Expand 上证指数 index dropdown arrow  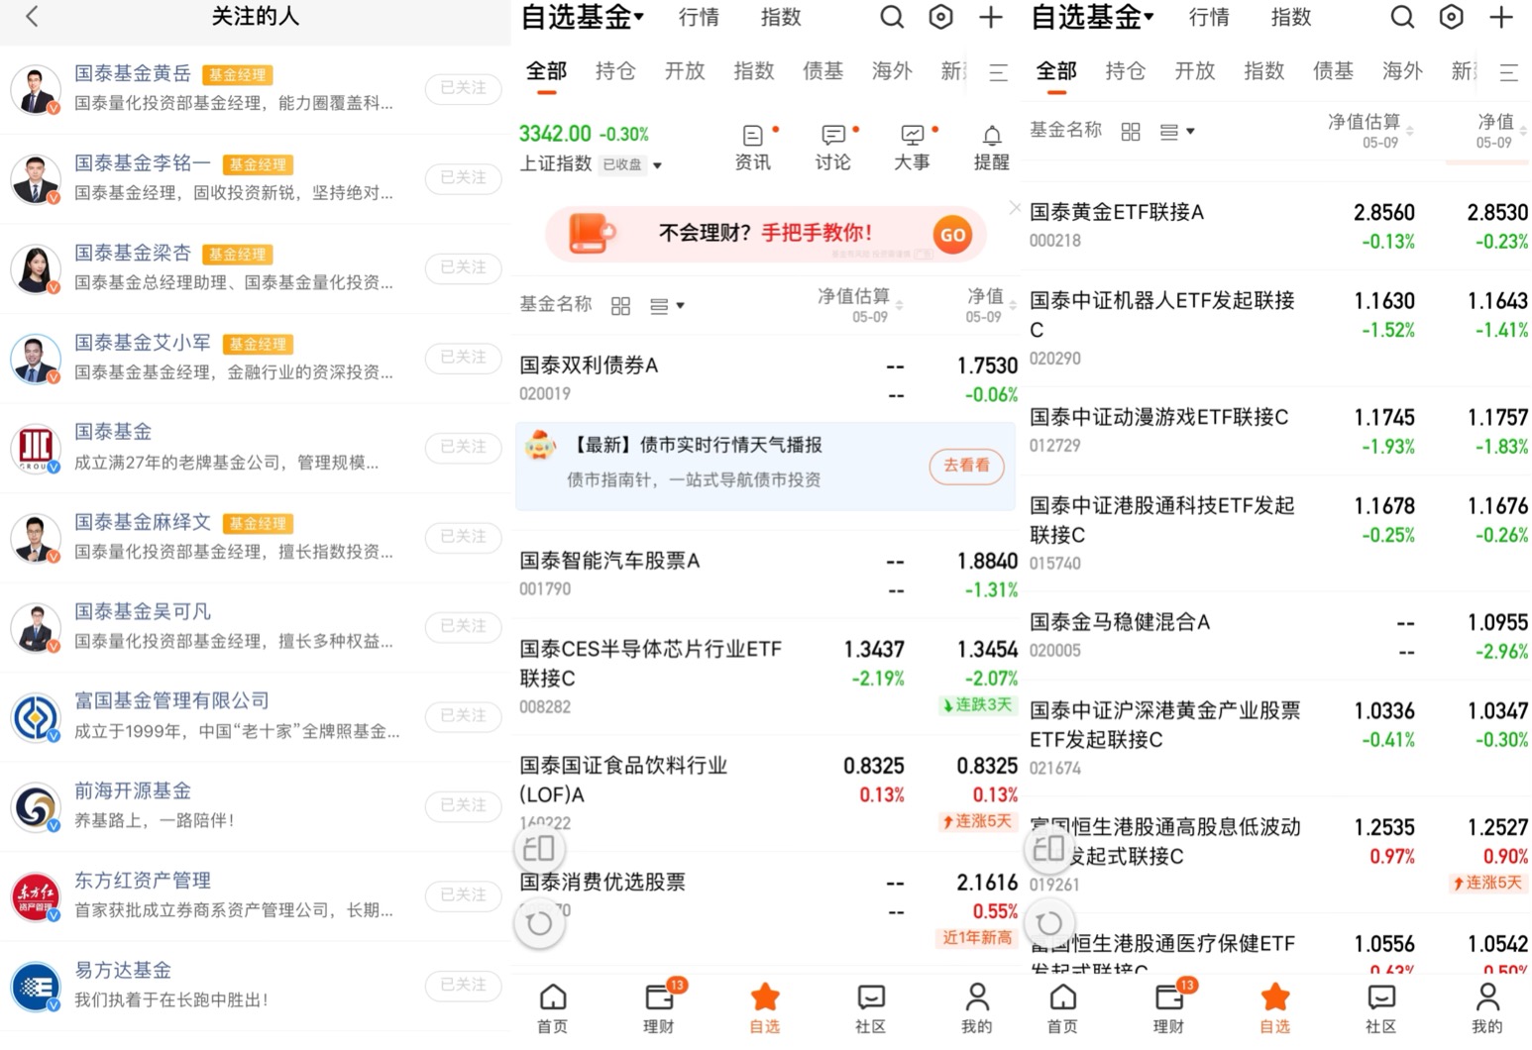point(657,165)
